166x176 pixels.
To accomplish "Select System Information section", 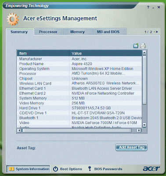I will coord(28,169).
